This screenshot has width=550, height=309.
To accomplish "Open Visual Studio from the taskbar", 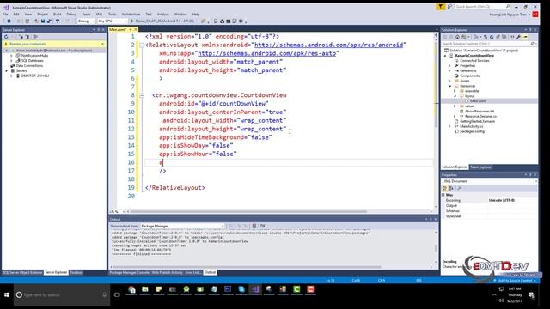I will coord(255,289).
